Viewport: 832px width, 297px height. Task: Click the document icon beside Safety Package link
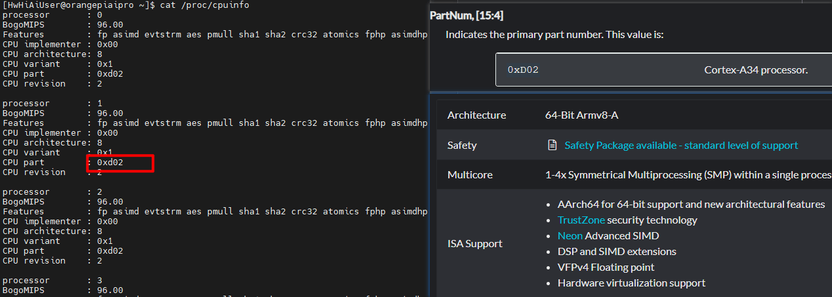pos(552,145)
